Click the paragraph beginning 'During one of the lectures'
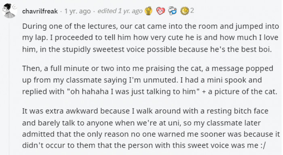This screenshot has height=155, width=283. coord(150,38)
